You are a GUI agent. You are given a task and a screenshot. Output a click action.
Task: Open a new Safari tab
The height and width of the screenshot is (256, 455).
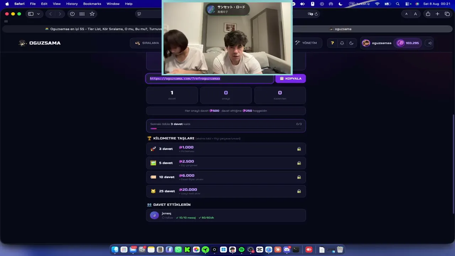[438, 14]
